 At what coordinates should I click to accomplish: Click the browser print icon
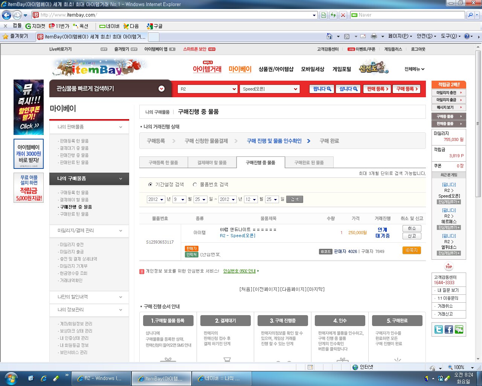(x=374, y=37)
